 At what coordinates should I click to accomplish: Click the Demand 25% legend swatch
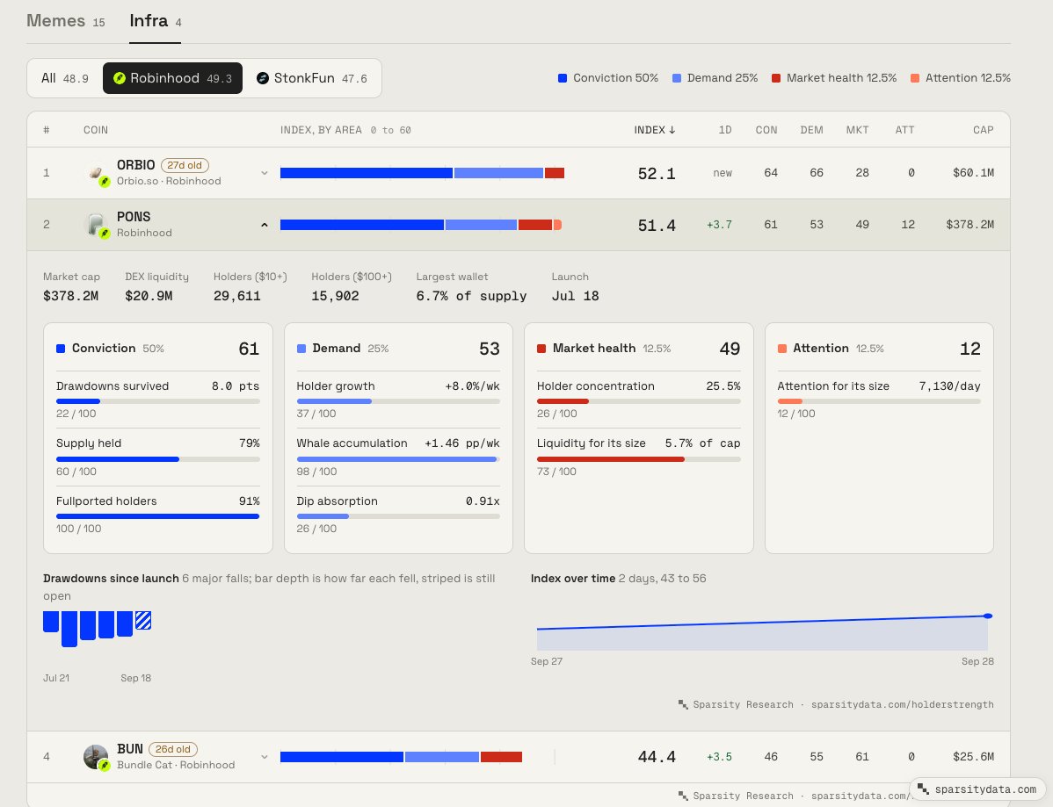coord(677,78)
